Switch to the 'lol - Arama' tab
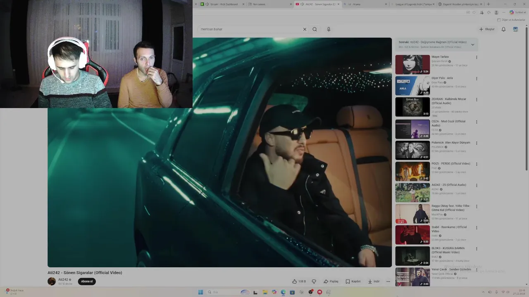 pos(365,4)
